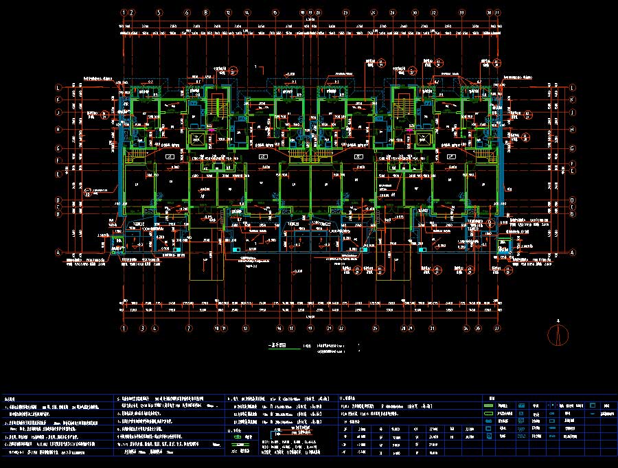
Task: Select grid bubble 20 on the top axis
Action: point(318,12)
